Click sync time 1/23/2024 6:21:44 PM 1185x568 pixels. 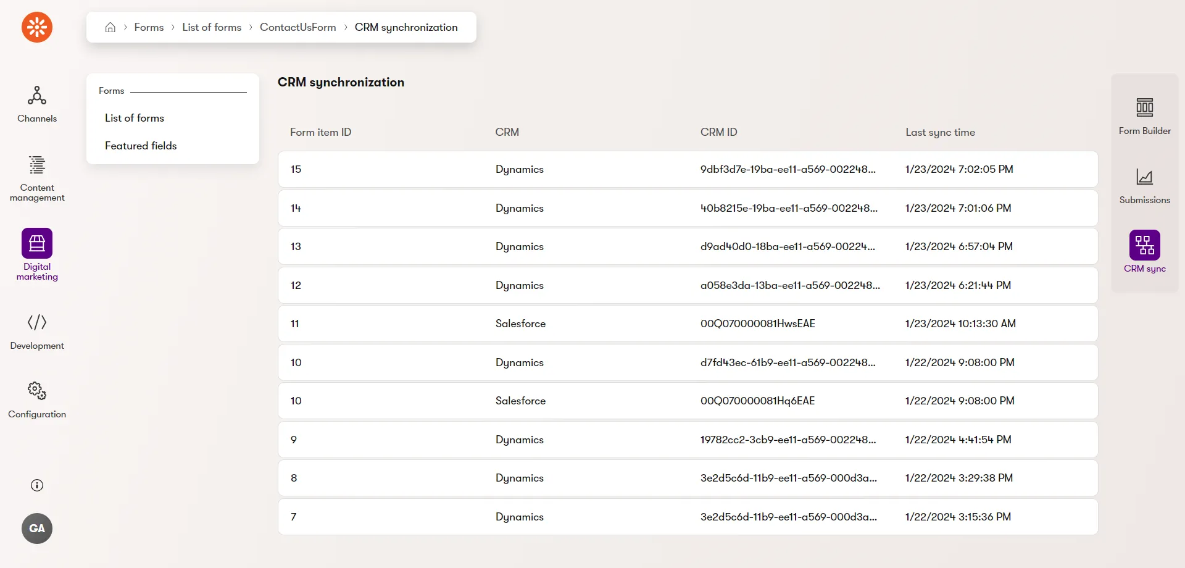click(958, 285)
